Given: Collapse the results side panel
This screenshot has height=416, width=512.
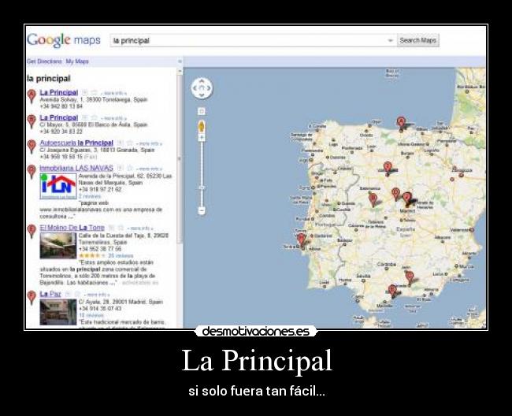Looking at the screenshot, I should pyautogui.click(x=180, y=61).
